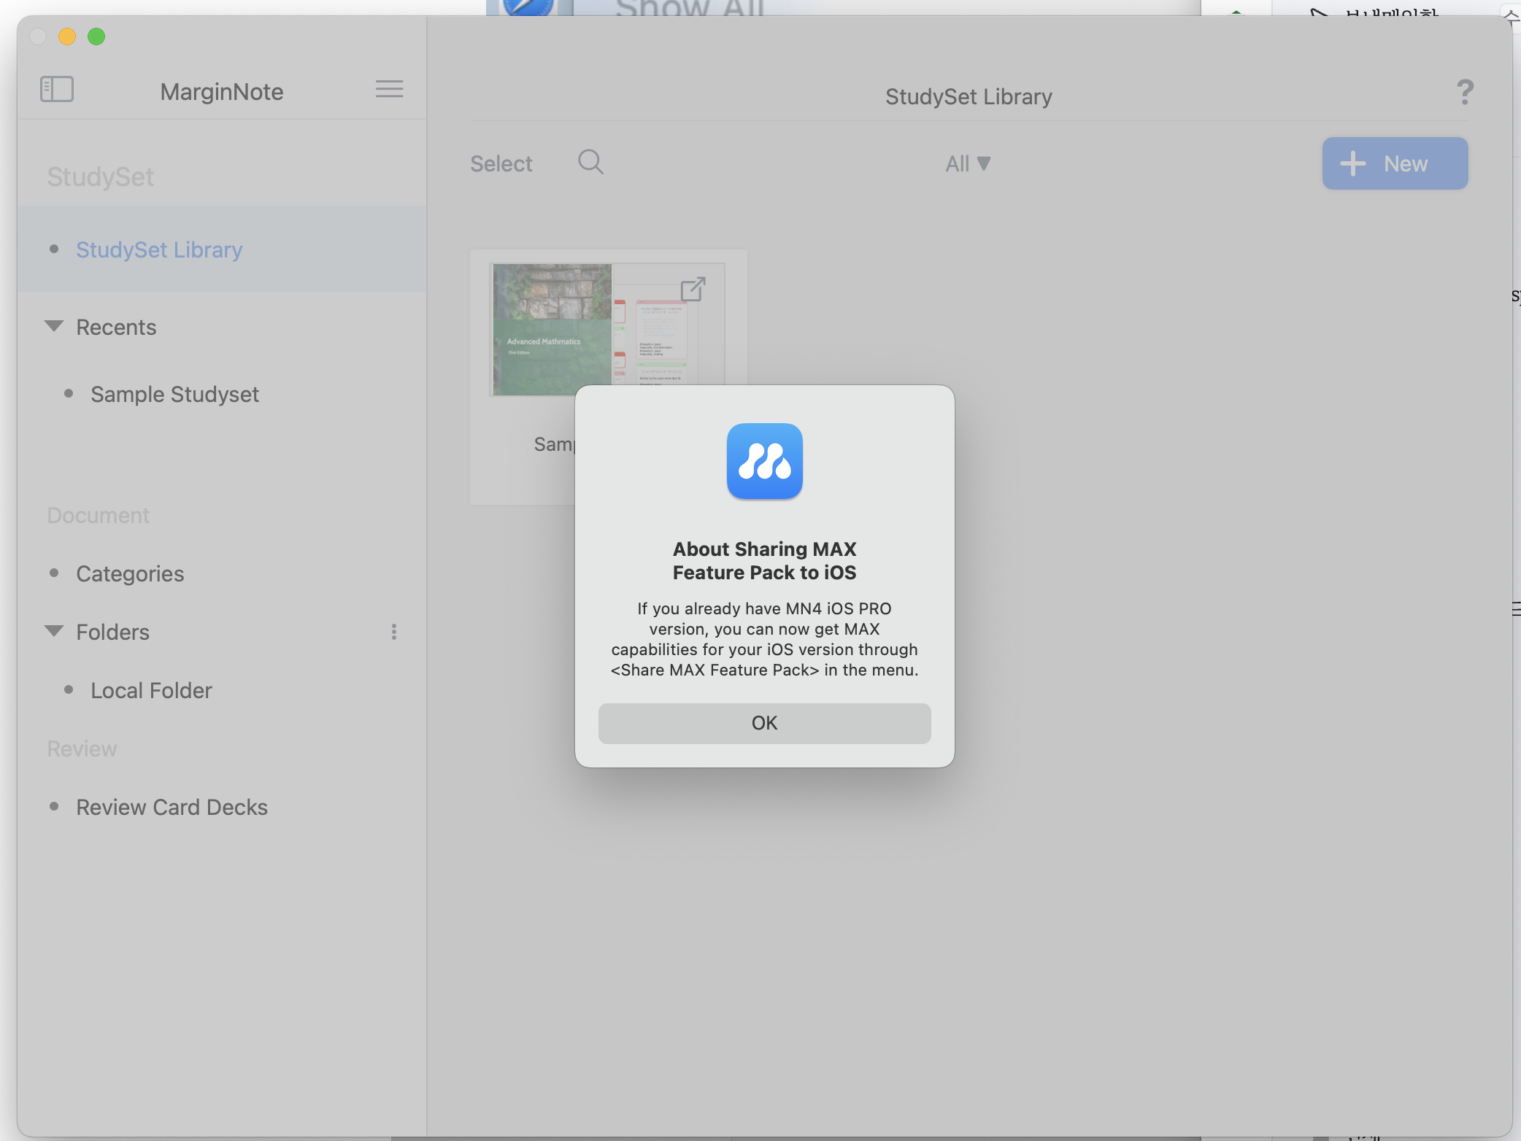Open the All filter dropdown
Viewport: 1521px width, 1141px height.
pos(968,163)
